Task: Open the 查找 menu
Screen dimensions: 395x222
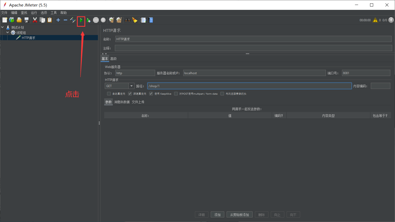Action: click(24, 13)
